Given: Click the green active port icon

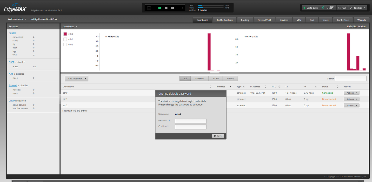Looking at the screenshot, I should point(160,8).
